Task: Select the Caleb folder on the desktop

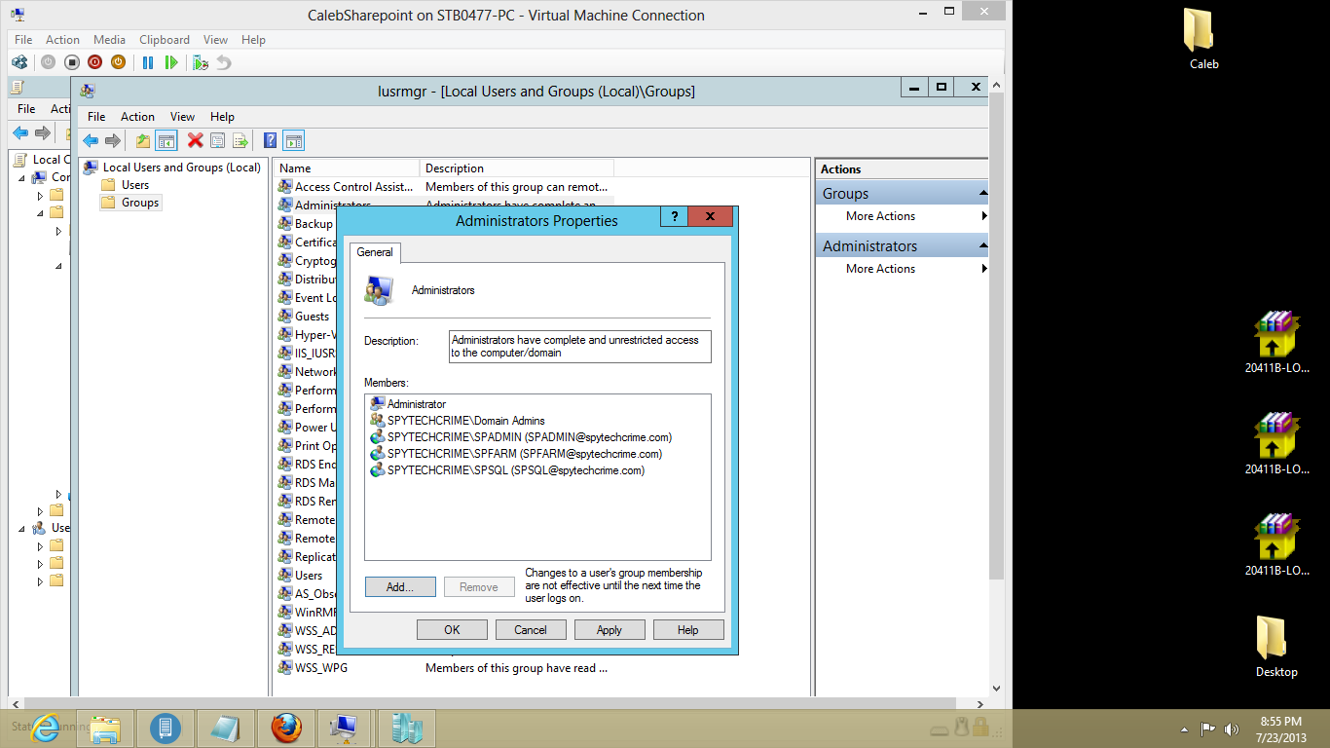Action: coord(1203,39)
